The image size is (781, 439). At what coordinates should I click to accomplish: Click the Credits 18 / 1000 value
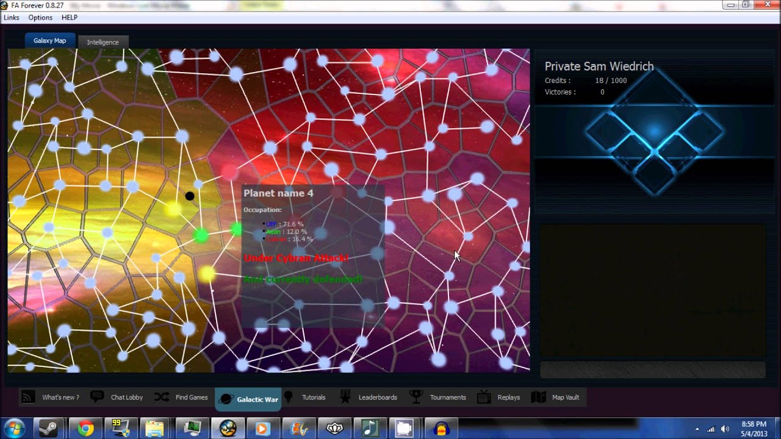point(611,80)
